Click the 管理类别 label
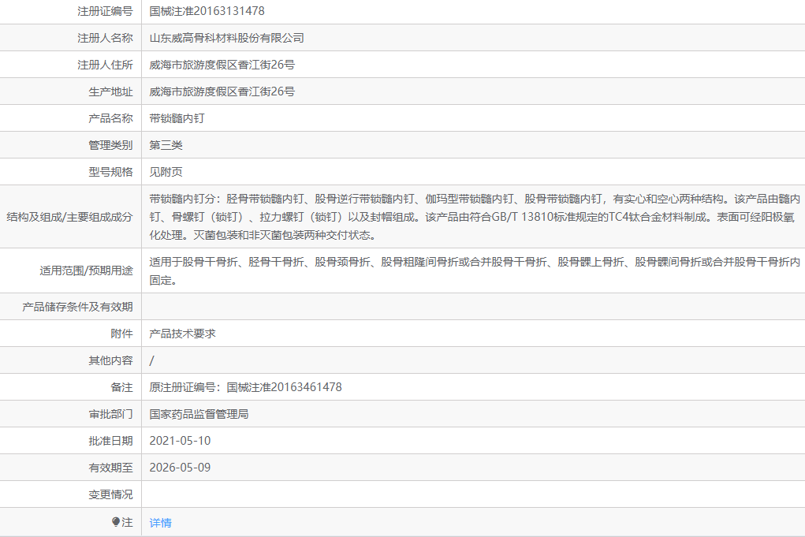Image resolution: width=805 pixels, height=537 pixels. coord(110,145)
